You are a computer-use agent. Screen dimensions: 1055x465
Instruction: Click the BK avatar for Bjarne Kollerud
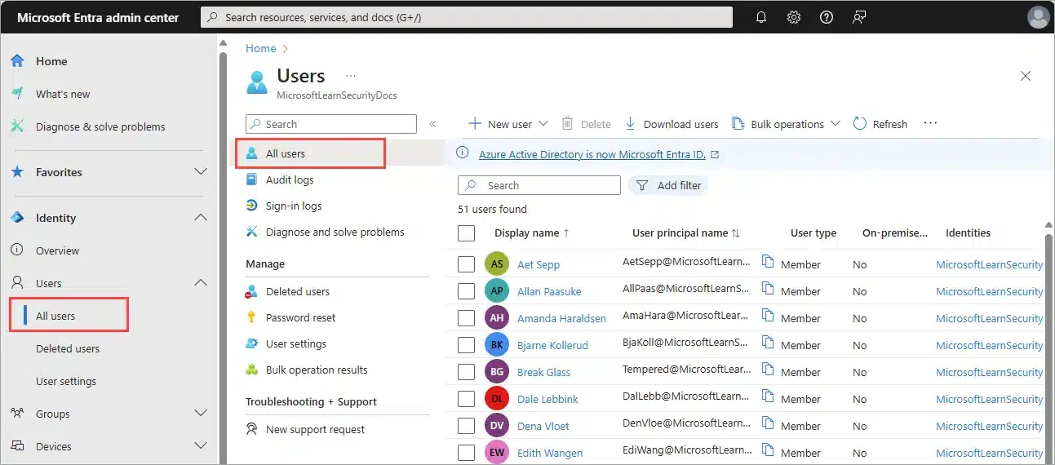496,344
